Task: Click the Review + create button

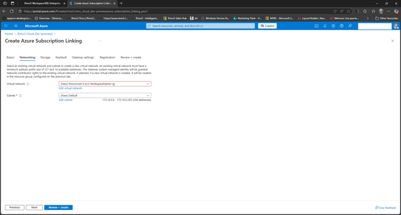Action: pyautogui.click(x=58, y=207)
